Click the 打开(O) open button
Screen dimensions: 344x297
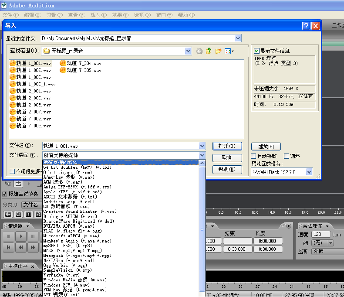point(226,146)
